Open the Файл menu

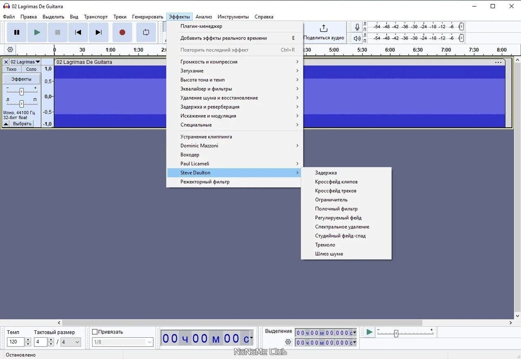pos(9,17)
